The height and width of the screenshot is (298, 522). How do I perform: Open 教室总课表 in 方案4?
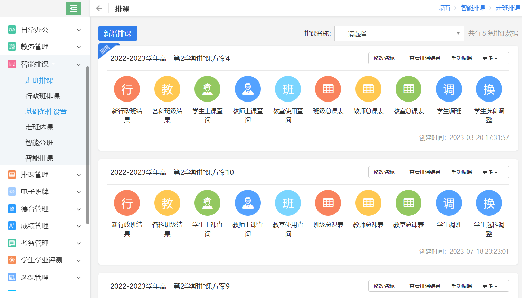click(x=409, y=89)
